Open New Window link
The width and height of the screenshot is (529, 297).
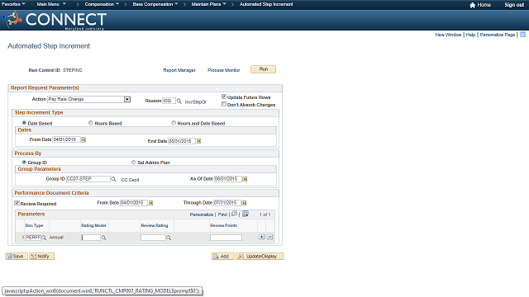[x=448, y=35]
